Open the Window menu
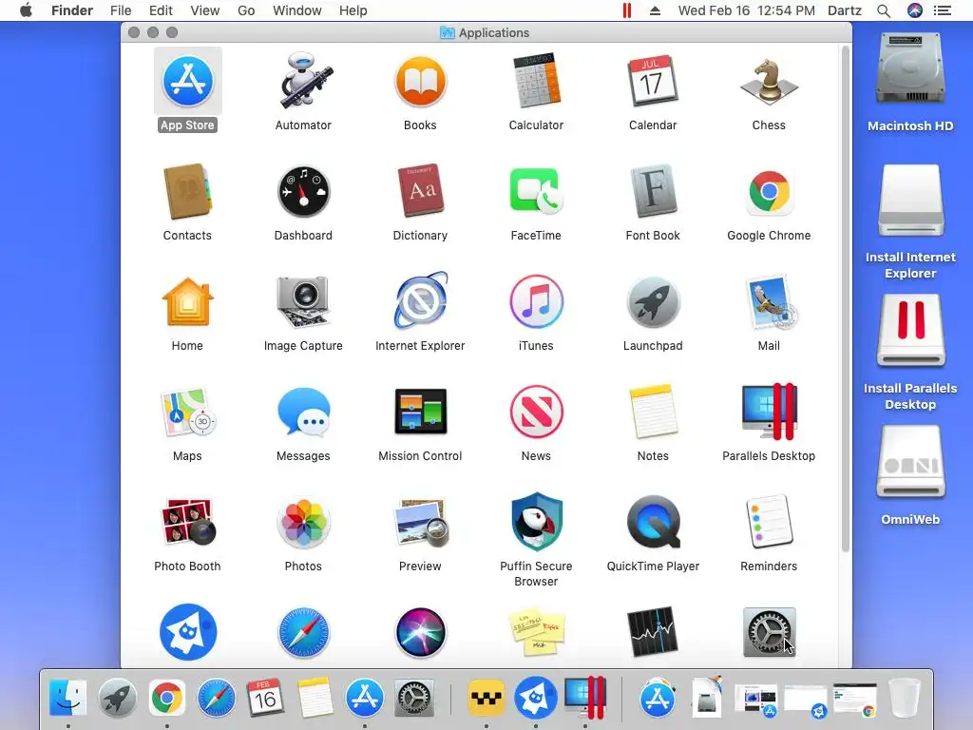The image size is (973, 730). (x=297, y=10)
